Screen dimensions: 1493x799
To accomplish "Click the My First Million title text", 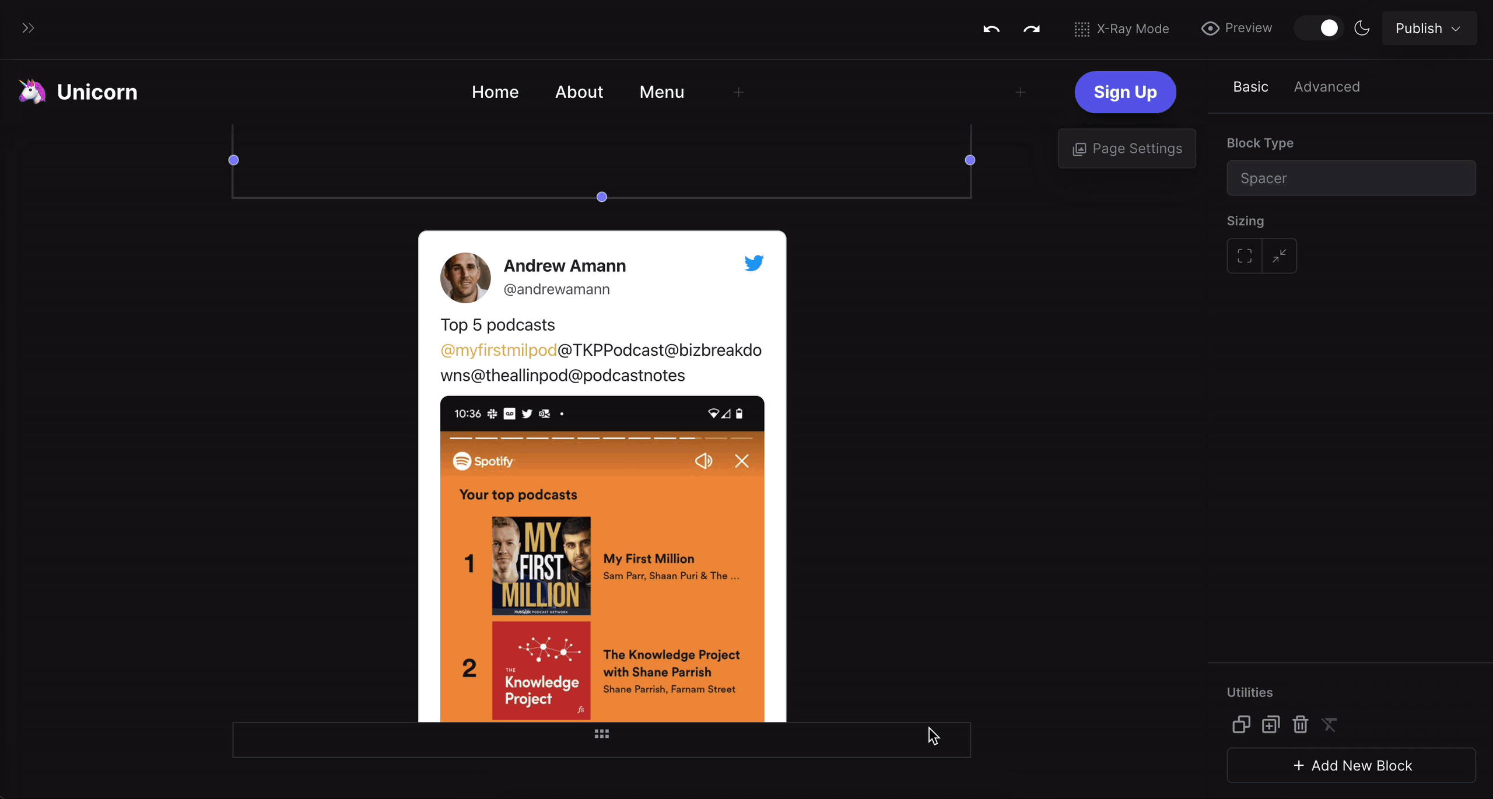I will (x=649, y=559).
